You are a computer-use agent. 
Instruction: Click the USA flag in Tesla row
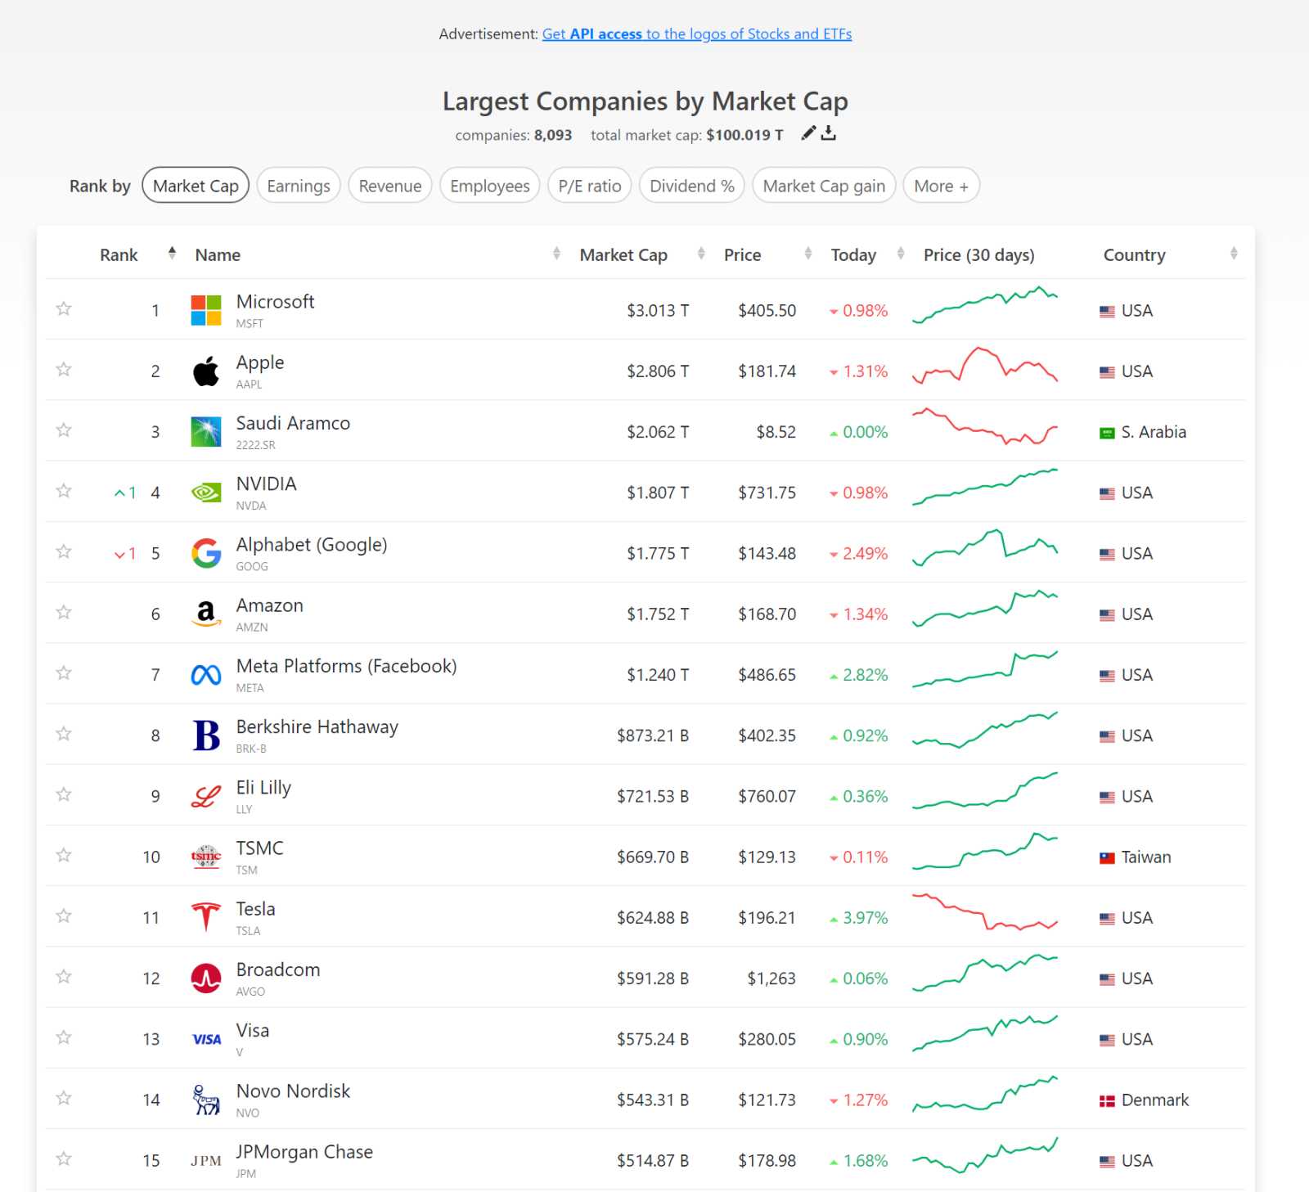pyautogui.click(x=1107, y=919)
